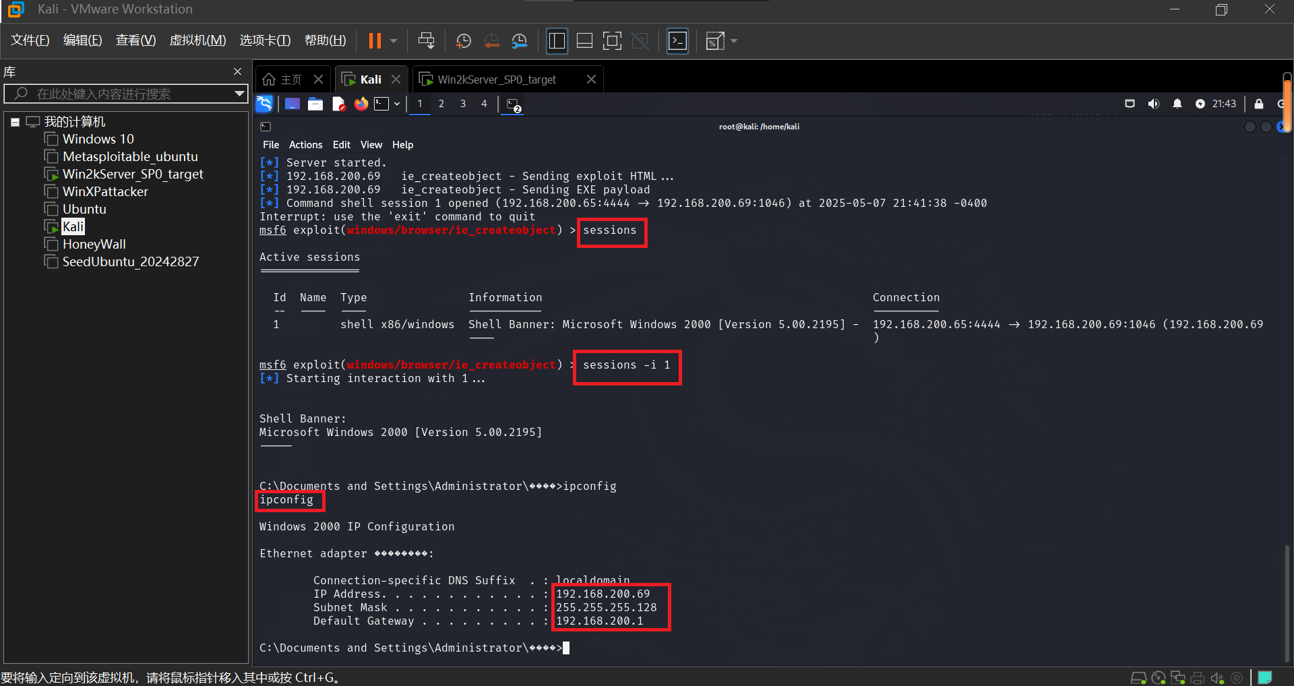Select SeedUbuntu_20242827 in the library
The width and height of the screenshot is (1294, 686).
point(131,261)
